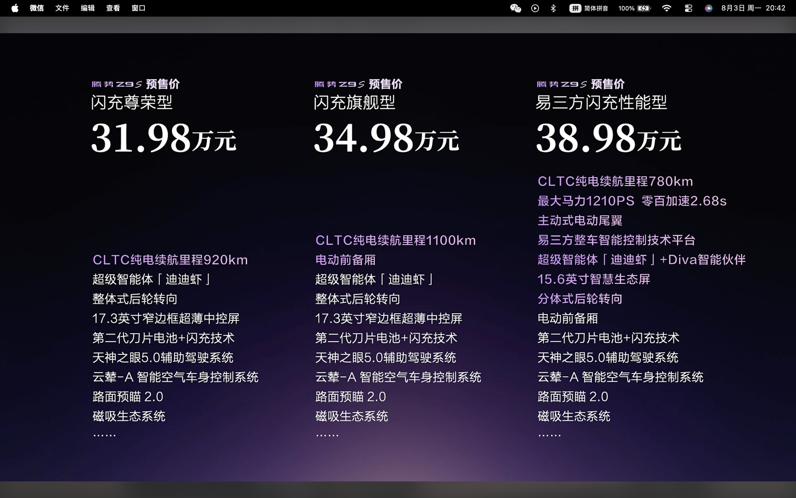Screen dimensions: 796x498
Task: Click the 34.98万元 price
Action: point(386,138)
